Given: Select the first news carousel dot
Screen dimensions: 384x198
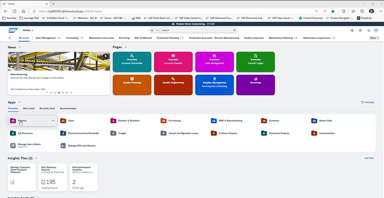Looking at the screenshot, I should click(x=51, y=93).
